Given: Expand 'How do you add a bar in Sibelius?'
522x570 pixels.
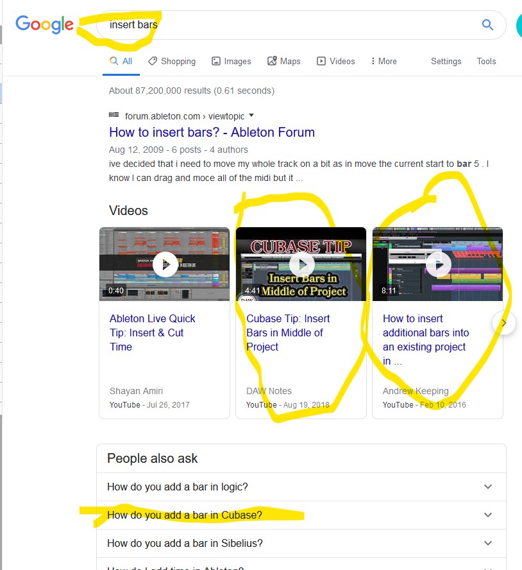Looking at the screenshot, I should point(301,543).
